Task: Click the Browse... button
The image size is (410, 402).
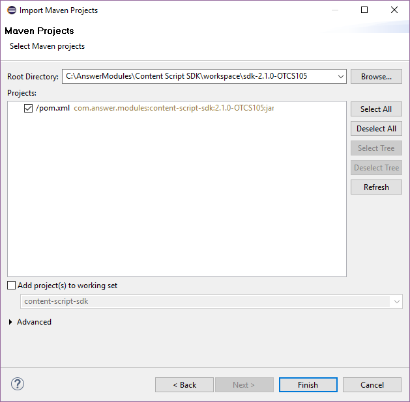Action: [376, 77]
